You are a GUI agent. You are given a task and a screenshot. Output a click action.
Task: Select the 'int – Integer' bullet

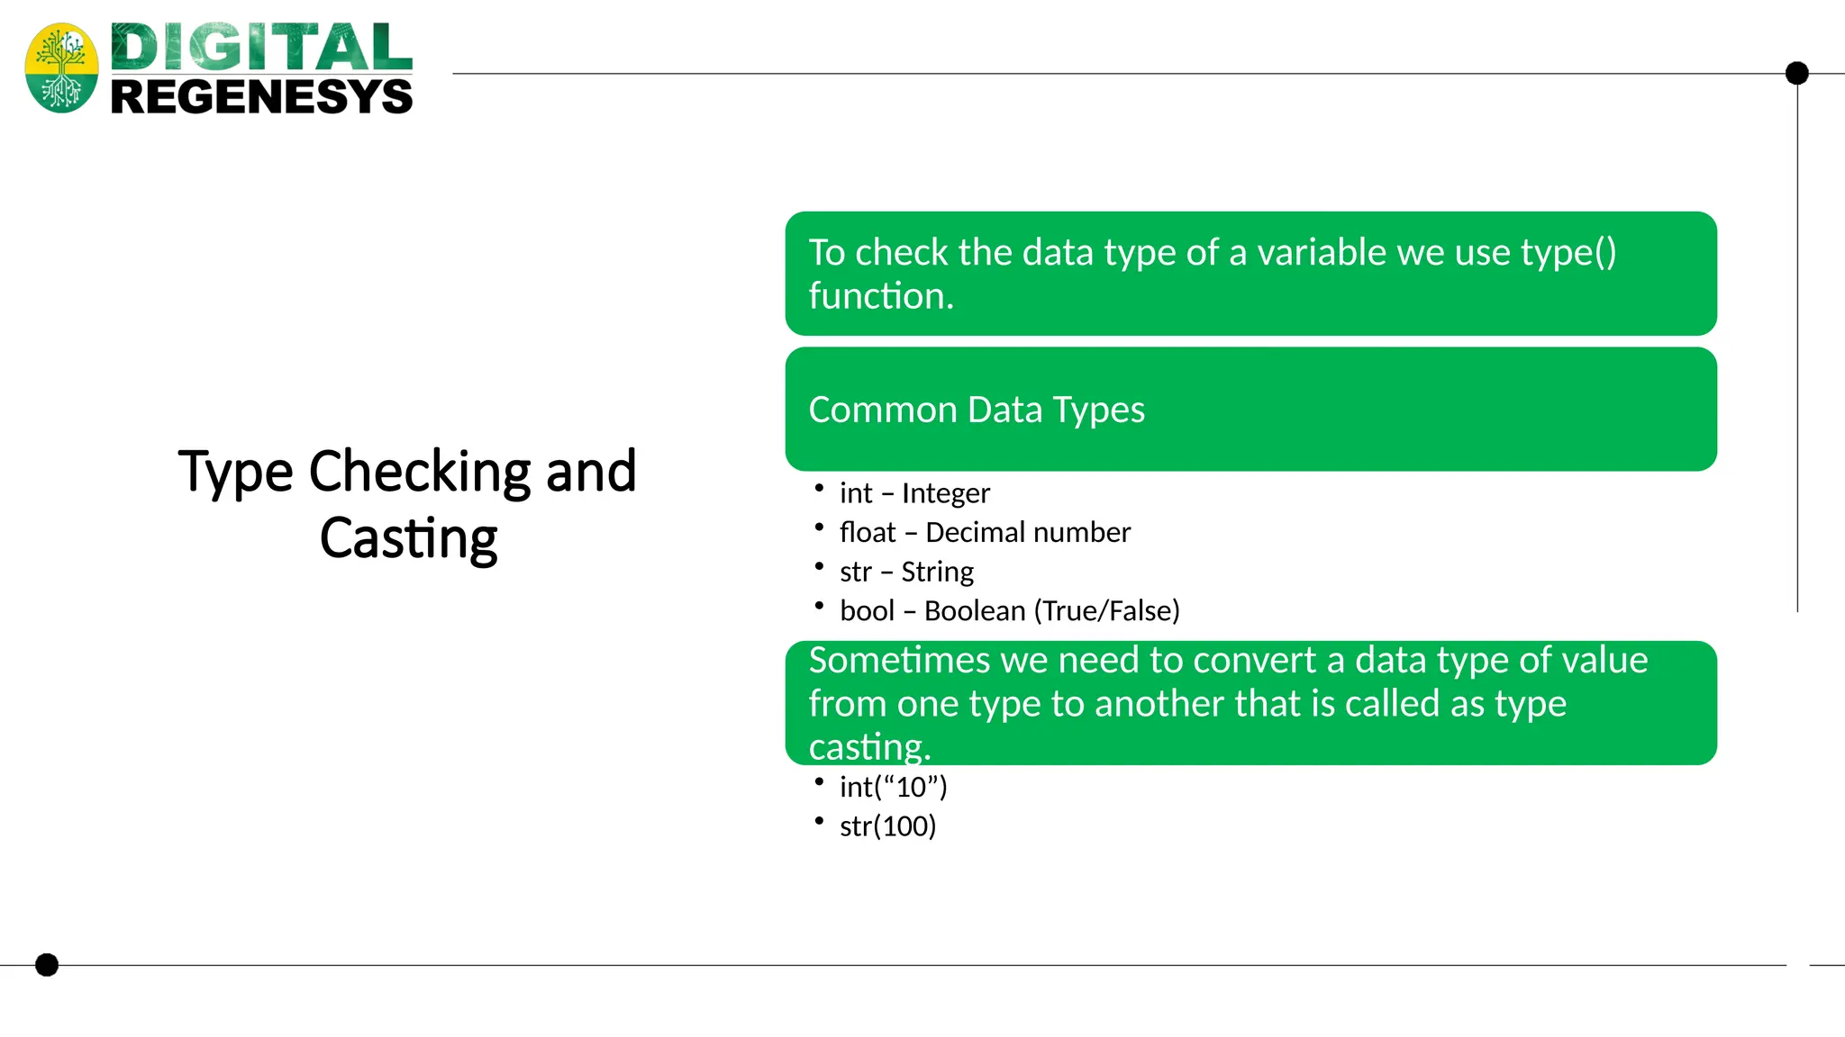coord(914,493)
